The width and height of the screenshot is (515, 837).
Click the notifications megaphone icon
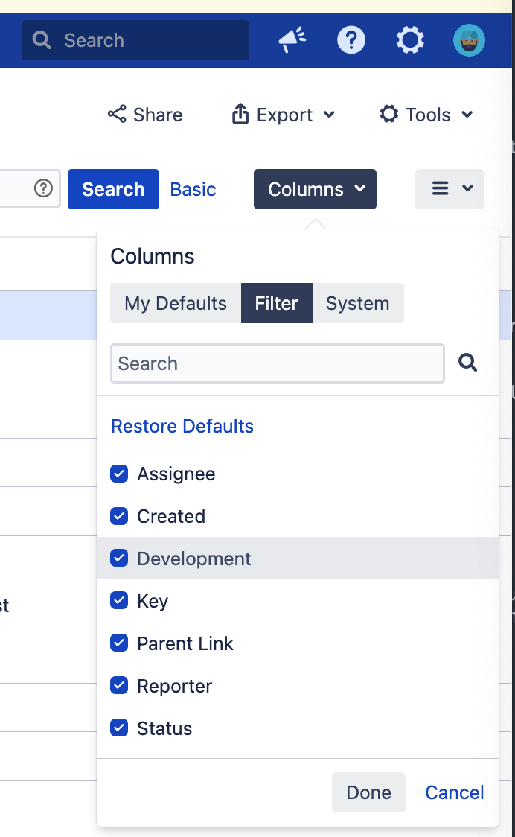pos(292,40)
